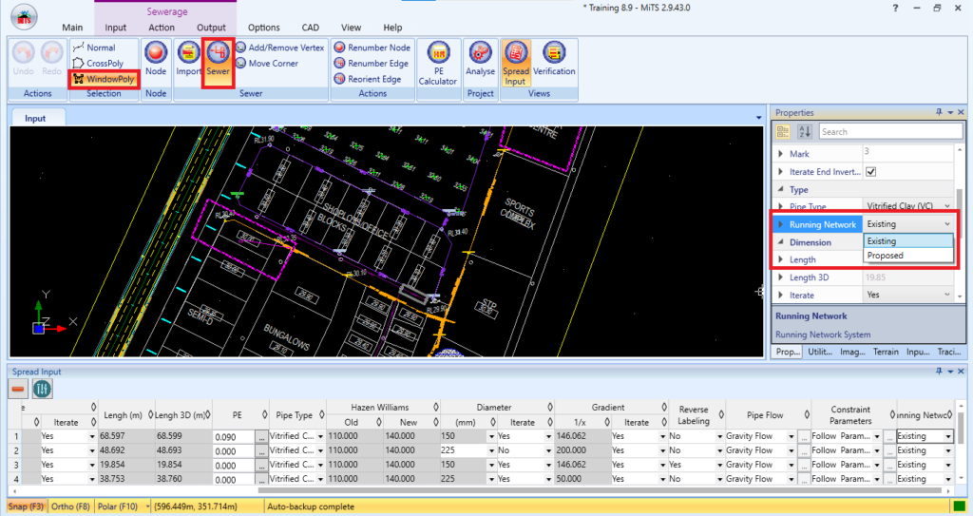973x516 pixels.
Task: Select the CrossPoly selection mode
Action: 98,64
